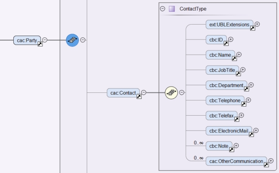Select the cbc:Note element
Viewport: 279px width, 173px height.
coord(219,146)
